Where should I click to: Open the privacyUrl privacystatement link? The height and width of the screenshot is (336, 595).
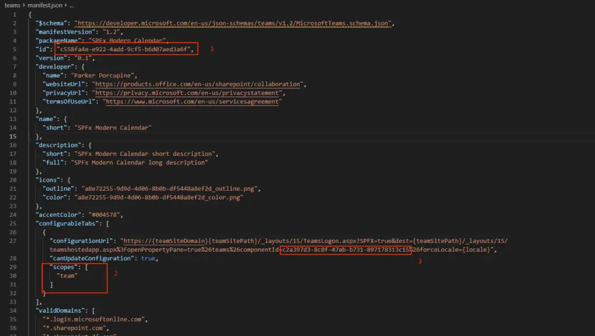point(188,93)
